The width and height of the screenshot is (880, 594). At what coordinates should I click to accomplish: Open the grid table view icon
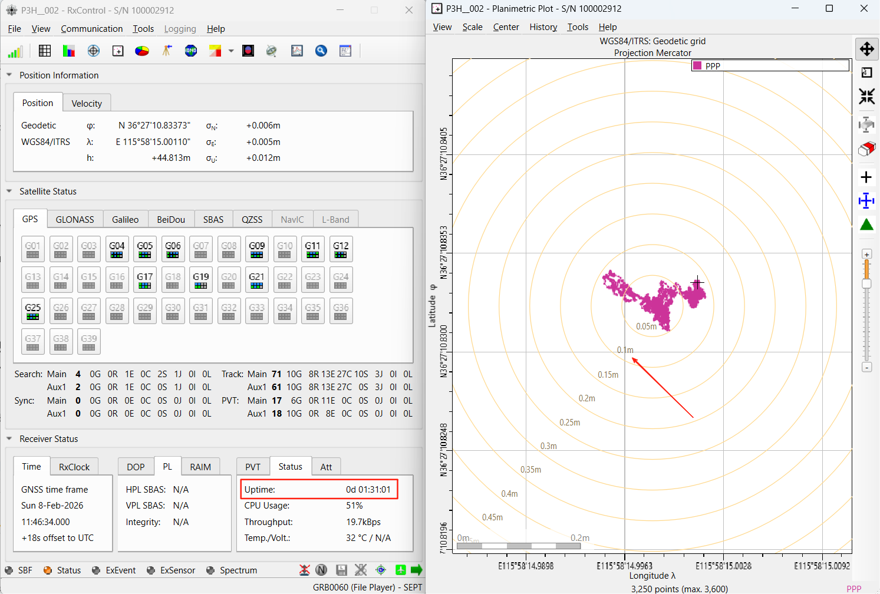[45, 51]
